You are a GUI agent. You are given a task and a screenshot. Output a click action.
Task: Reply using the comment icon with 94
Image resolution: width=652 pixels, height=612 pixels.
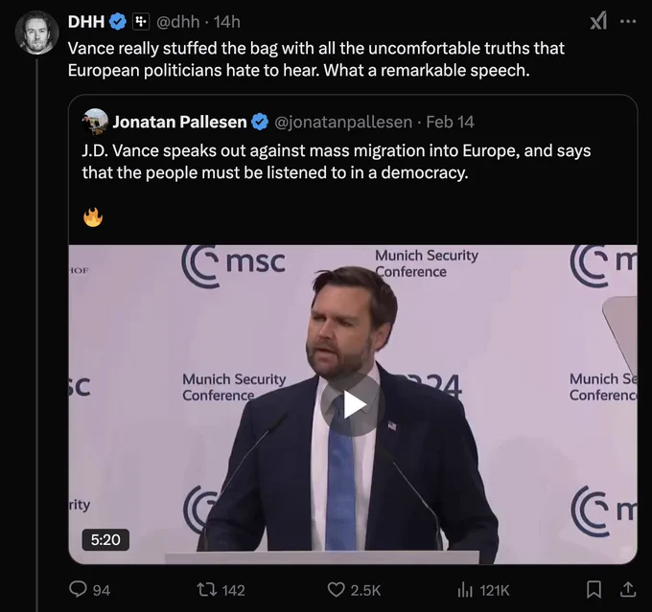point(89,590)
